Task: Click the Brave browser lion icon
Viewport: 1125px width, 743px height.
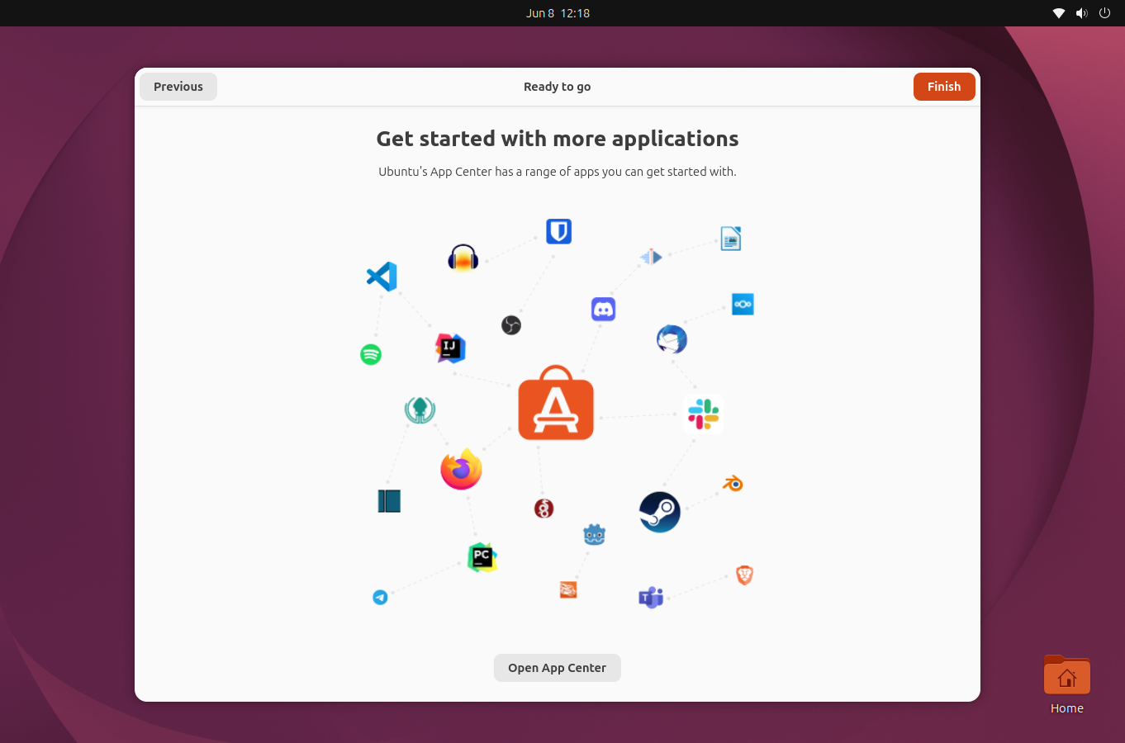Action: pos(744,575)
